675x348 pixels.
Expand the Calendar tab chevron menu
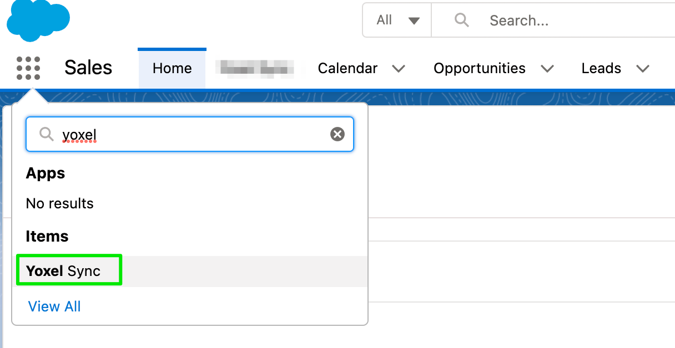coord(399,69)
